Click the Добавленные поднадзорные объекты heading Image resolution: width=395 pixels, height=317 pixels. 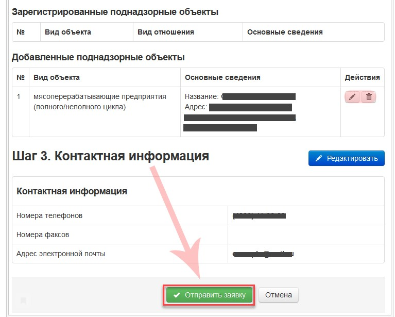coord(98,57)
